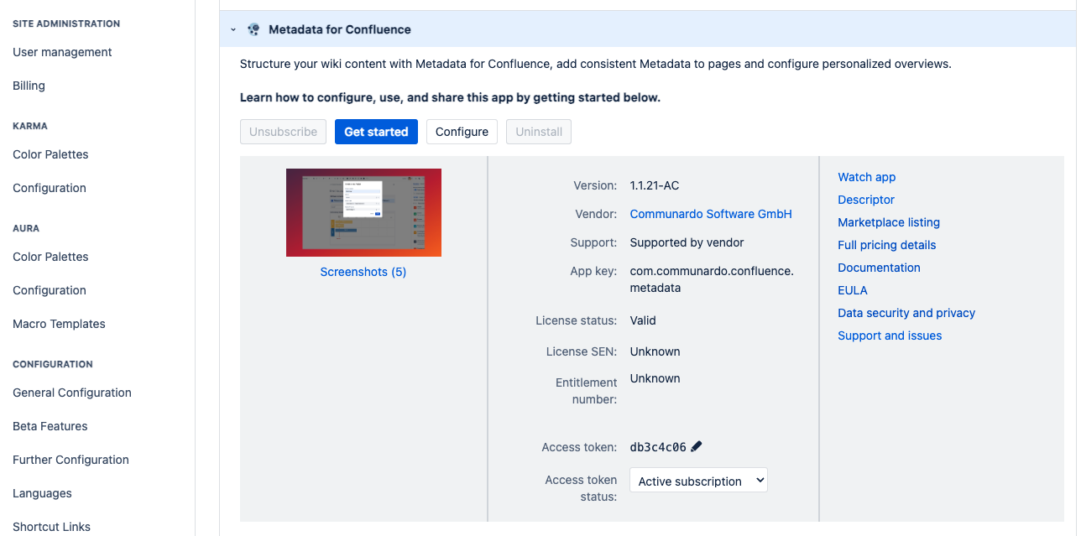The height and width of the screenshot is (536, 1081).
Task: Collapse the Metadata for Confluence row chevron
Action: coord(233,29)
